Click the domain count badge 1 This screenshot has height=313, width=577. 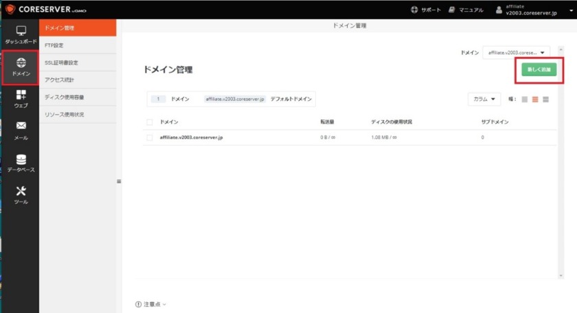pos(158,99)
